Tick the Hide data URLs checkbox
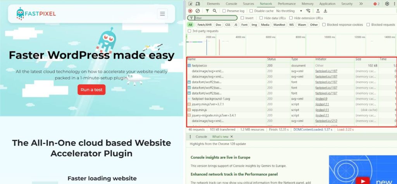Image resolution: width=397 pixels, height=184 pixels. pyautogui.click(x=261, y=18)
